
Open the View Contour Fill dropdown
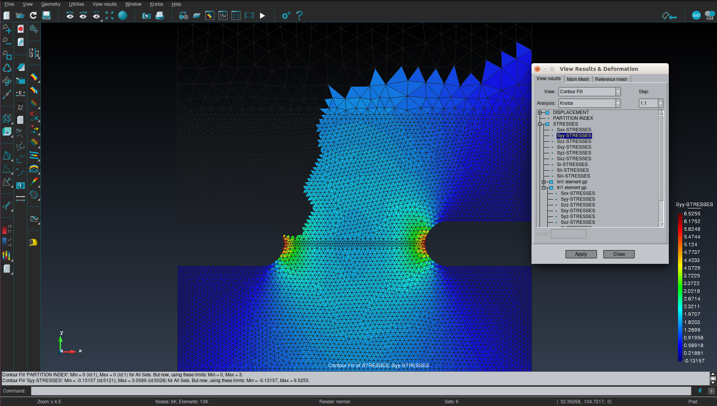(x=618, y=92)
